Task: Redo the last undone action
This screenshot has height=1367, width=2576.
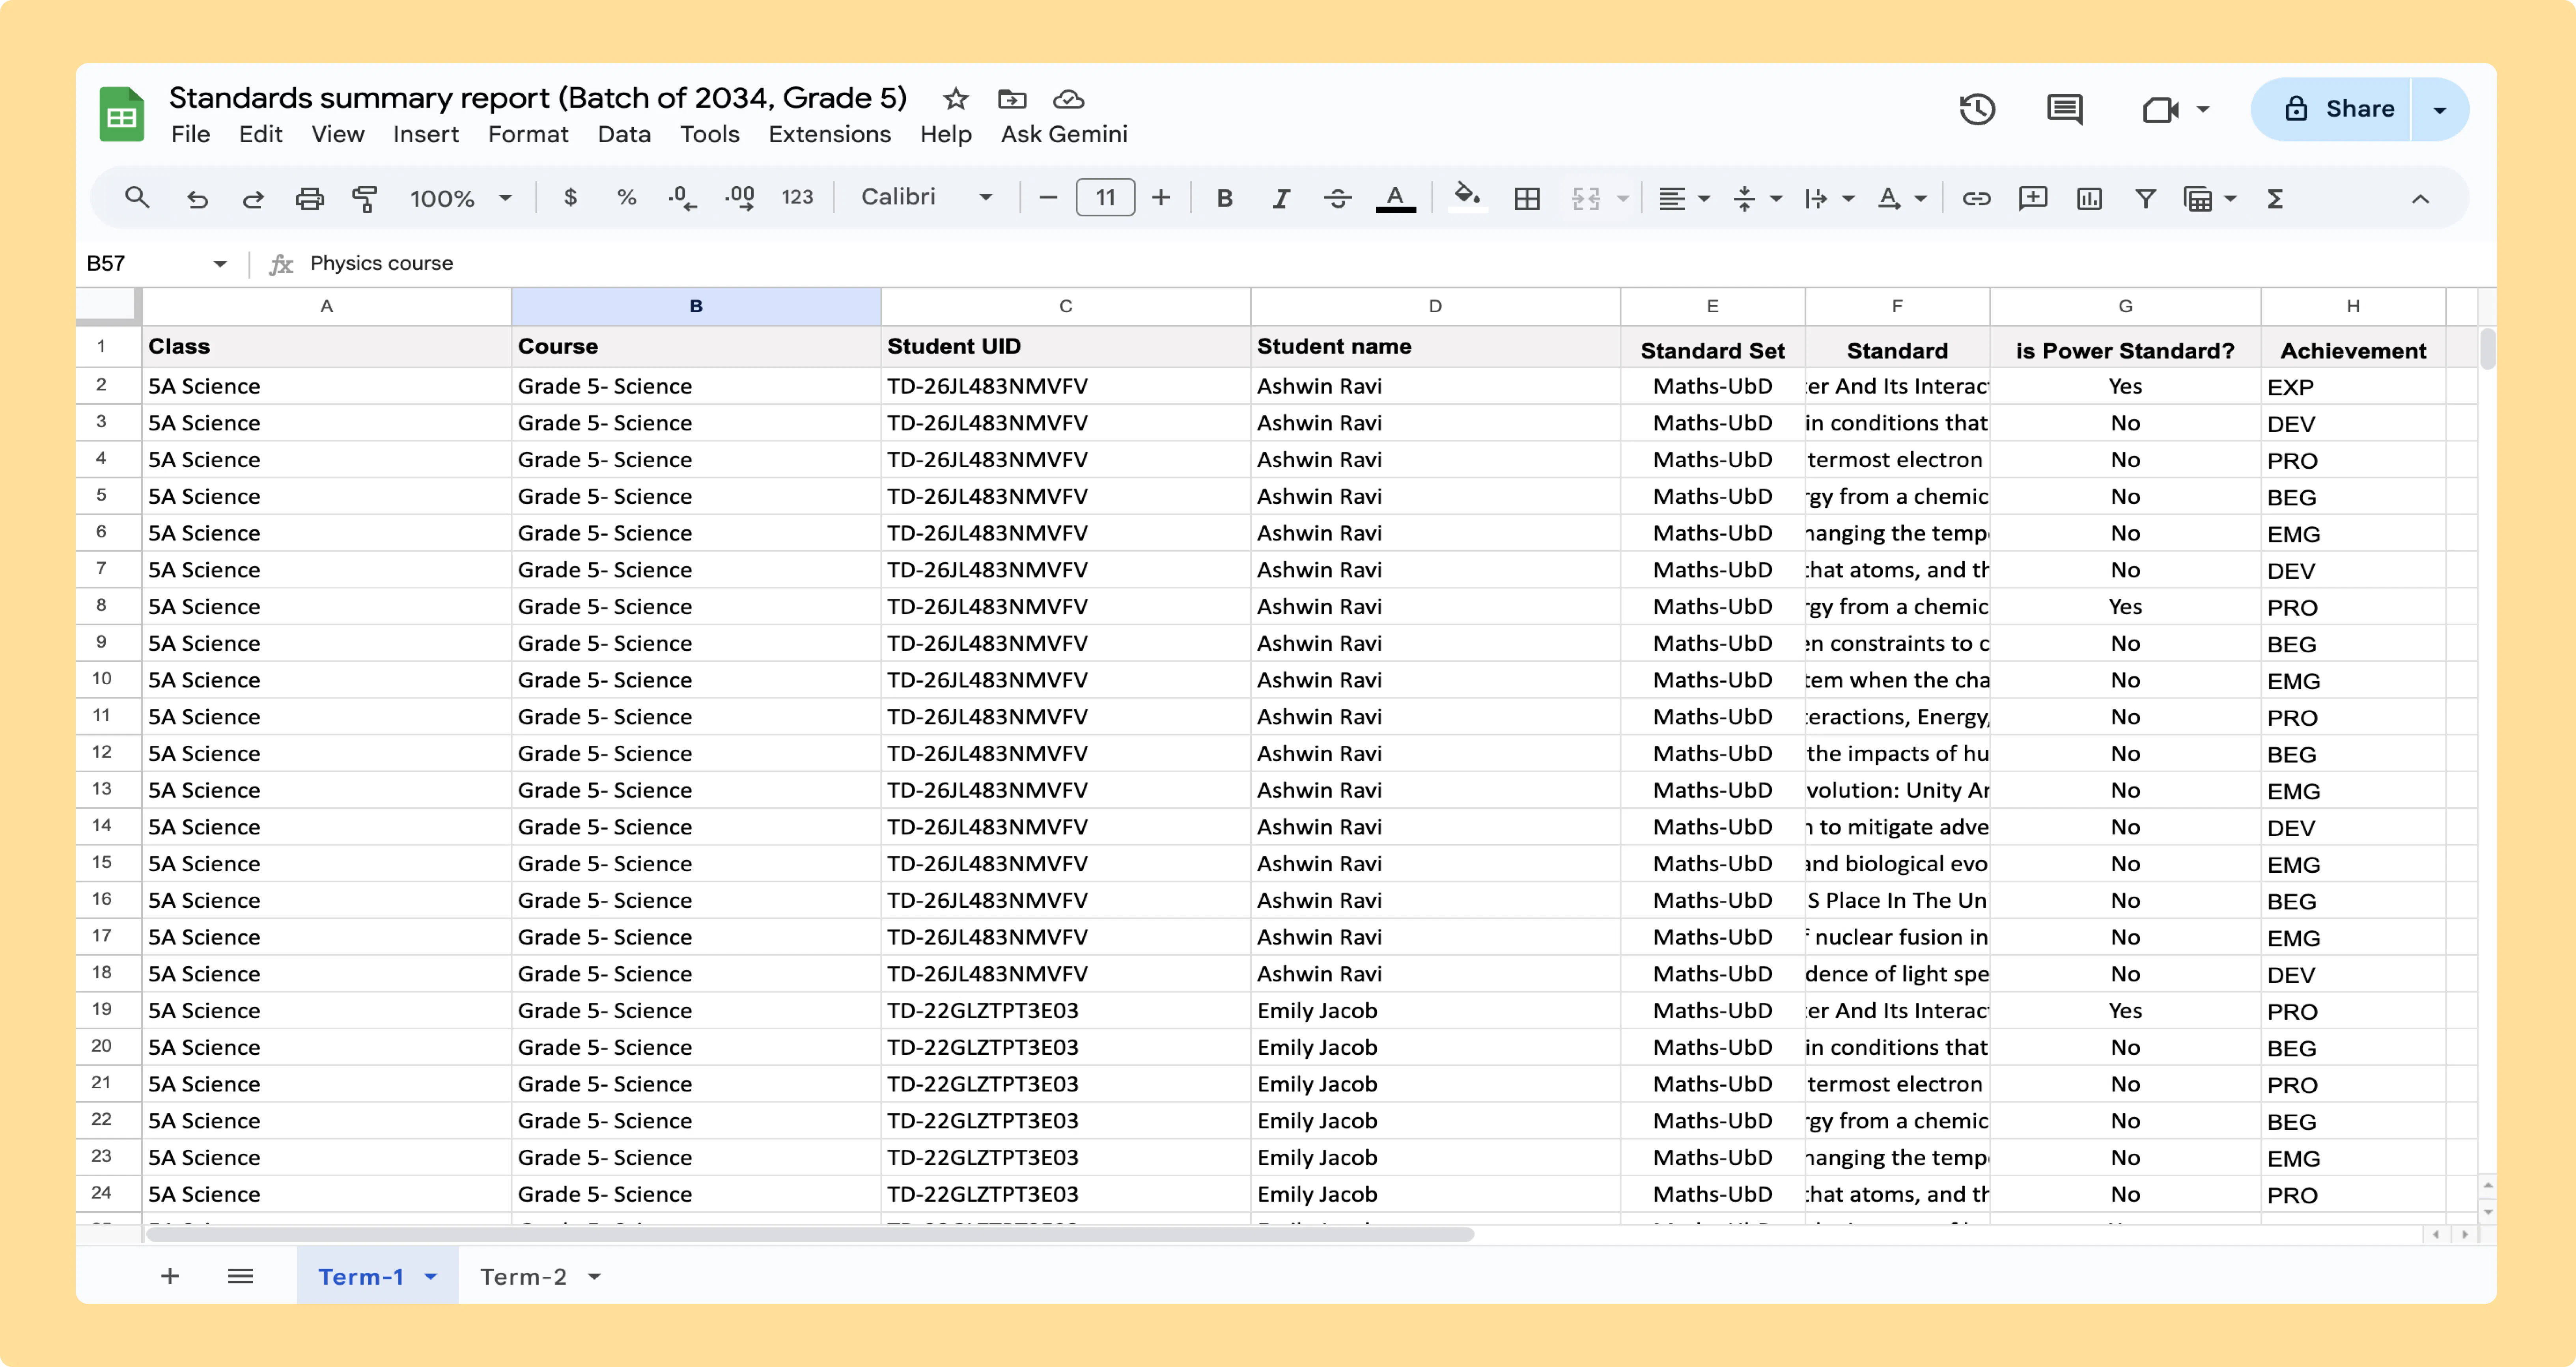Action: (x=253, y=198)
